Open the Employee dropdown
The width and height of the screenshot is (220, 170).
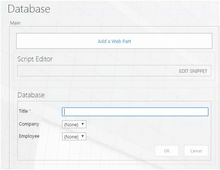tap(74, 137)
